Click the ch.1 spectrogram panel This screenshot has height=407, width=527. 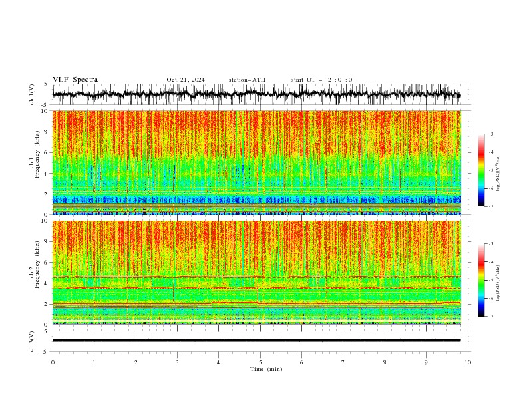[x=257, y=162]
